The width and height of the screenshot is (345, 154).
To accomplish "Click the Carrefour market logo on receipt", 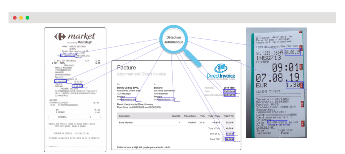I will (75, 36).
